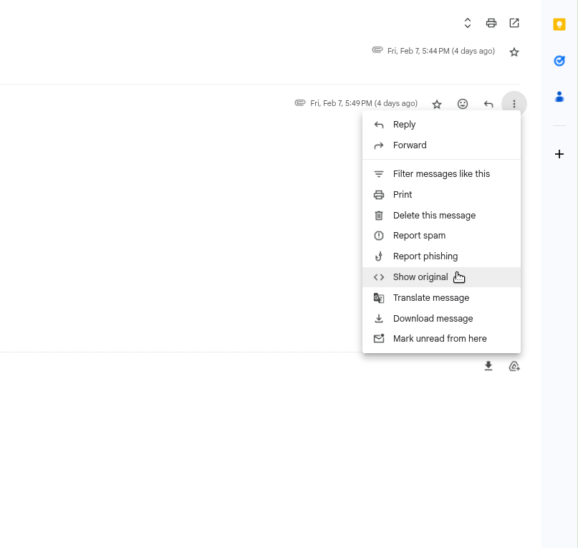578x548 pixels.
Task: Mark messages unread from here
Action: click(x=439, y=338)
